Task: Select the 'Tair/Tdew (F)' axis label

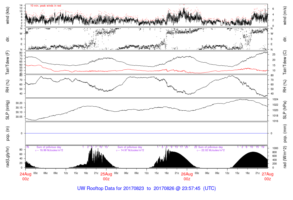Action: (7, 63)
